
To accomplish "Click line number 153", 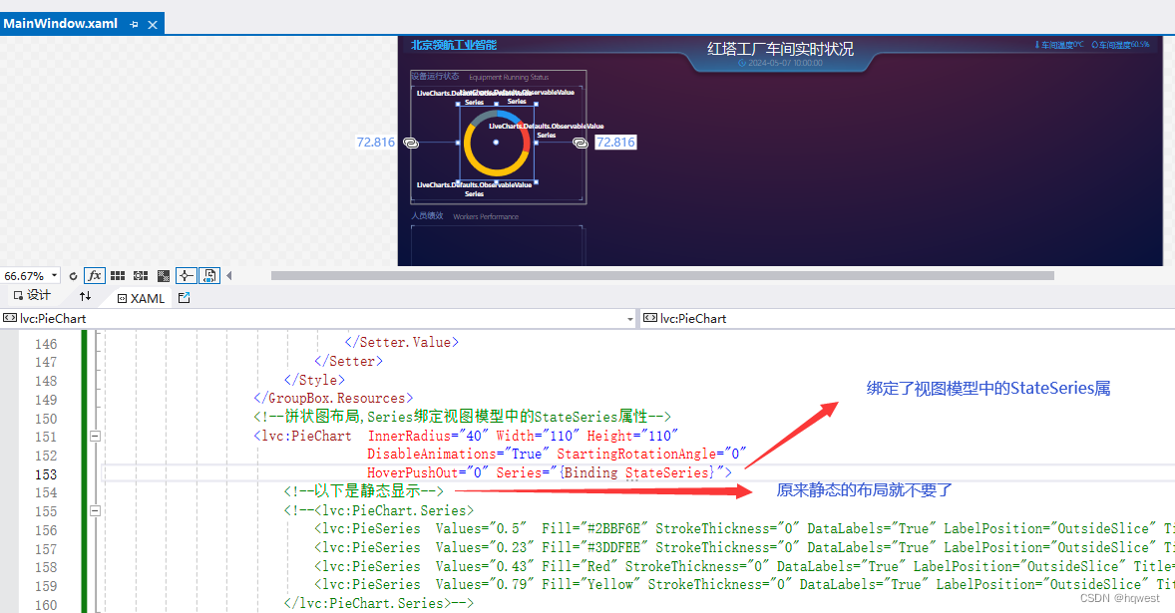I will 46,474.
